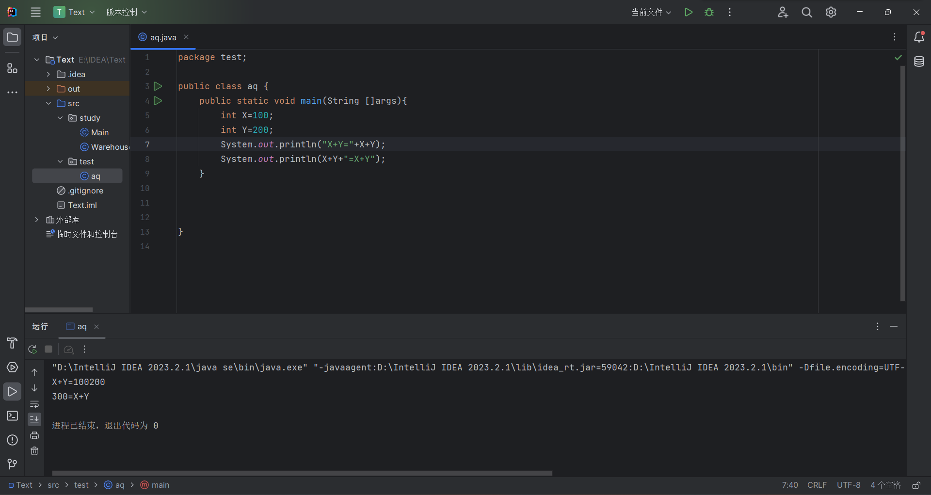Expand 外部库 node
The image size is (931, 495).
(37, 220)
